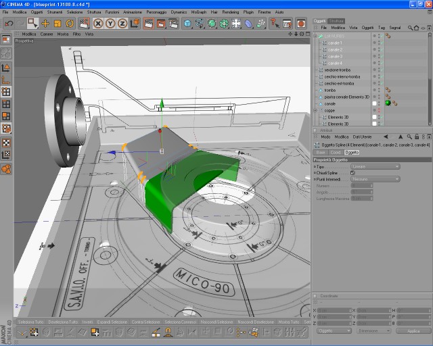Click the object axis tool icon
Viewport: 433px width, 346px height.
pos(6,80)
